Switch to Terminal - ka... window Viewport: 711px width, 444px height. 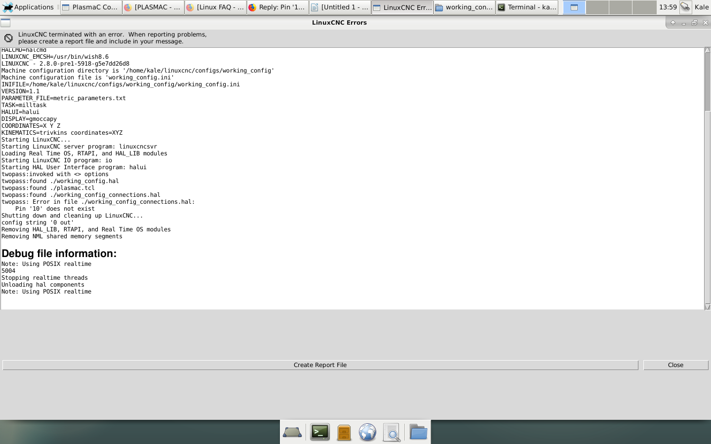click(527, 7)
